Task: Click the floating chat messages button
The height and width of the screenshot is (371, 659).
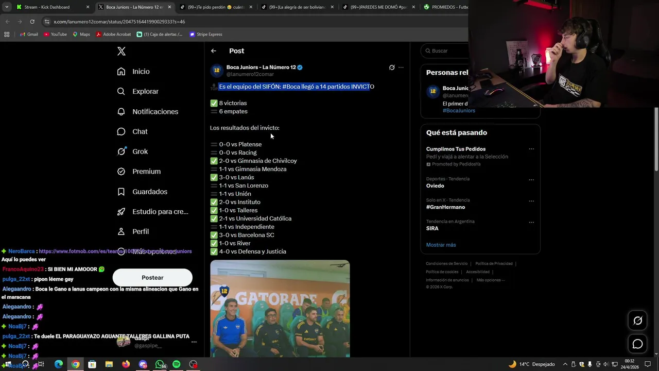Action: click(637, 344)
